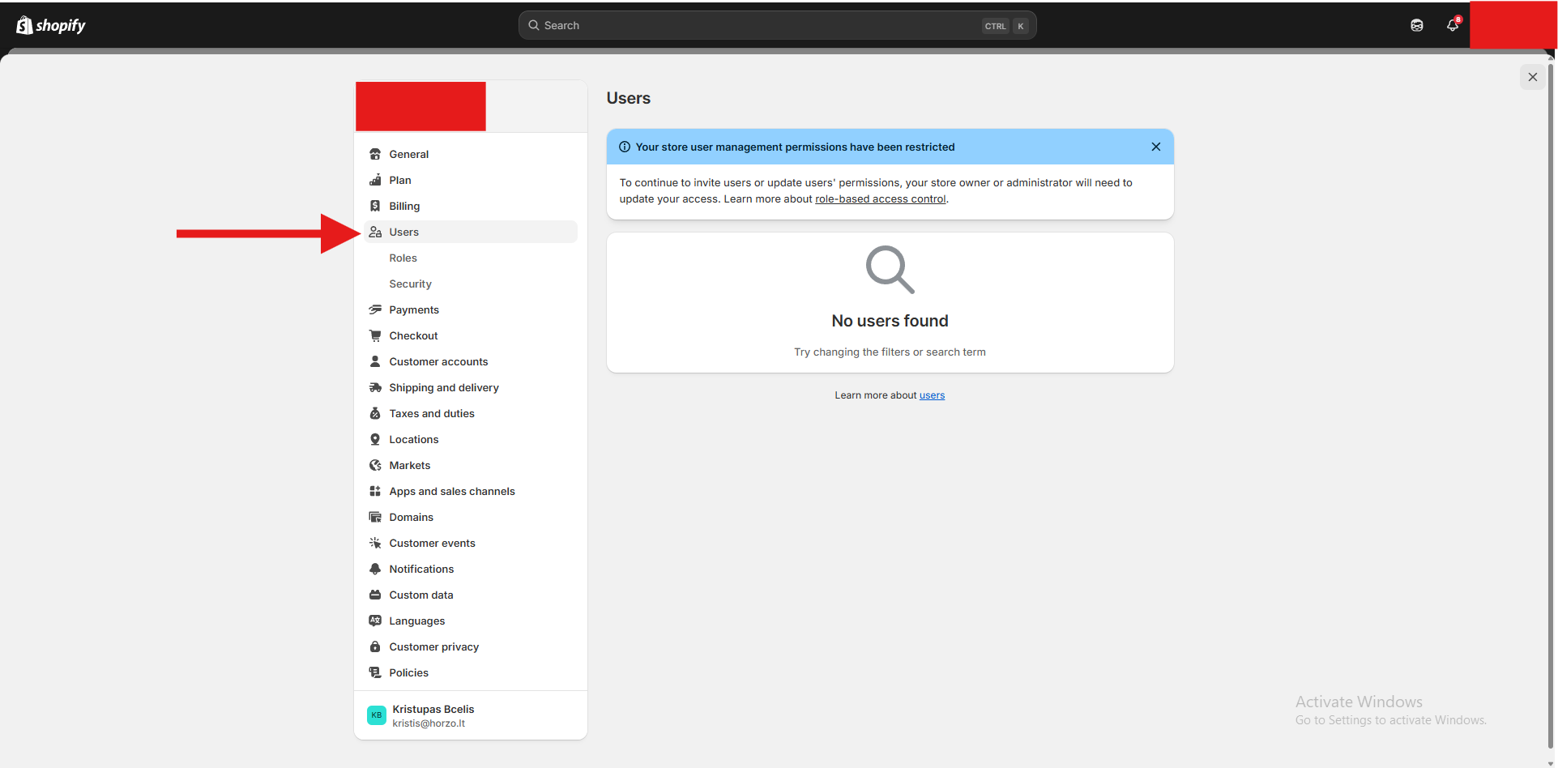Click the notifications bell in the top bar
The width and height of the screenshot is (1558, 768).
1452,25
